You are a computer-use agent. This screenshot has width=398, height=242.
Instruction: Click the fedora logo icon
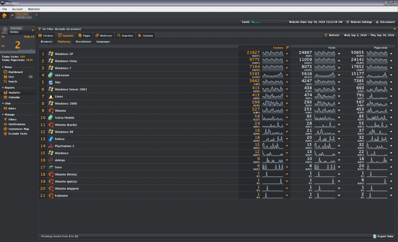click(x=51, y=139)
